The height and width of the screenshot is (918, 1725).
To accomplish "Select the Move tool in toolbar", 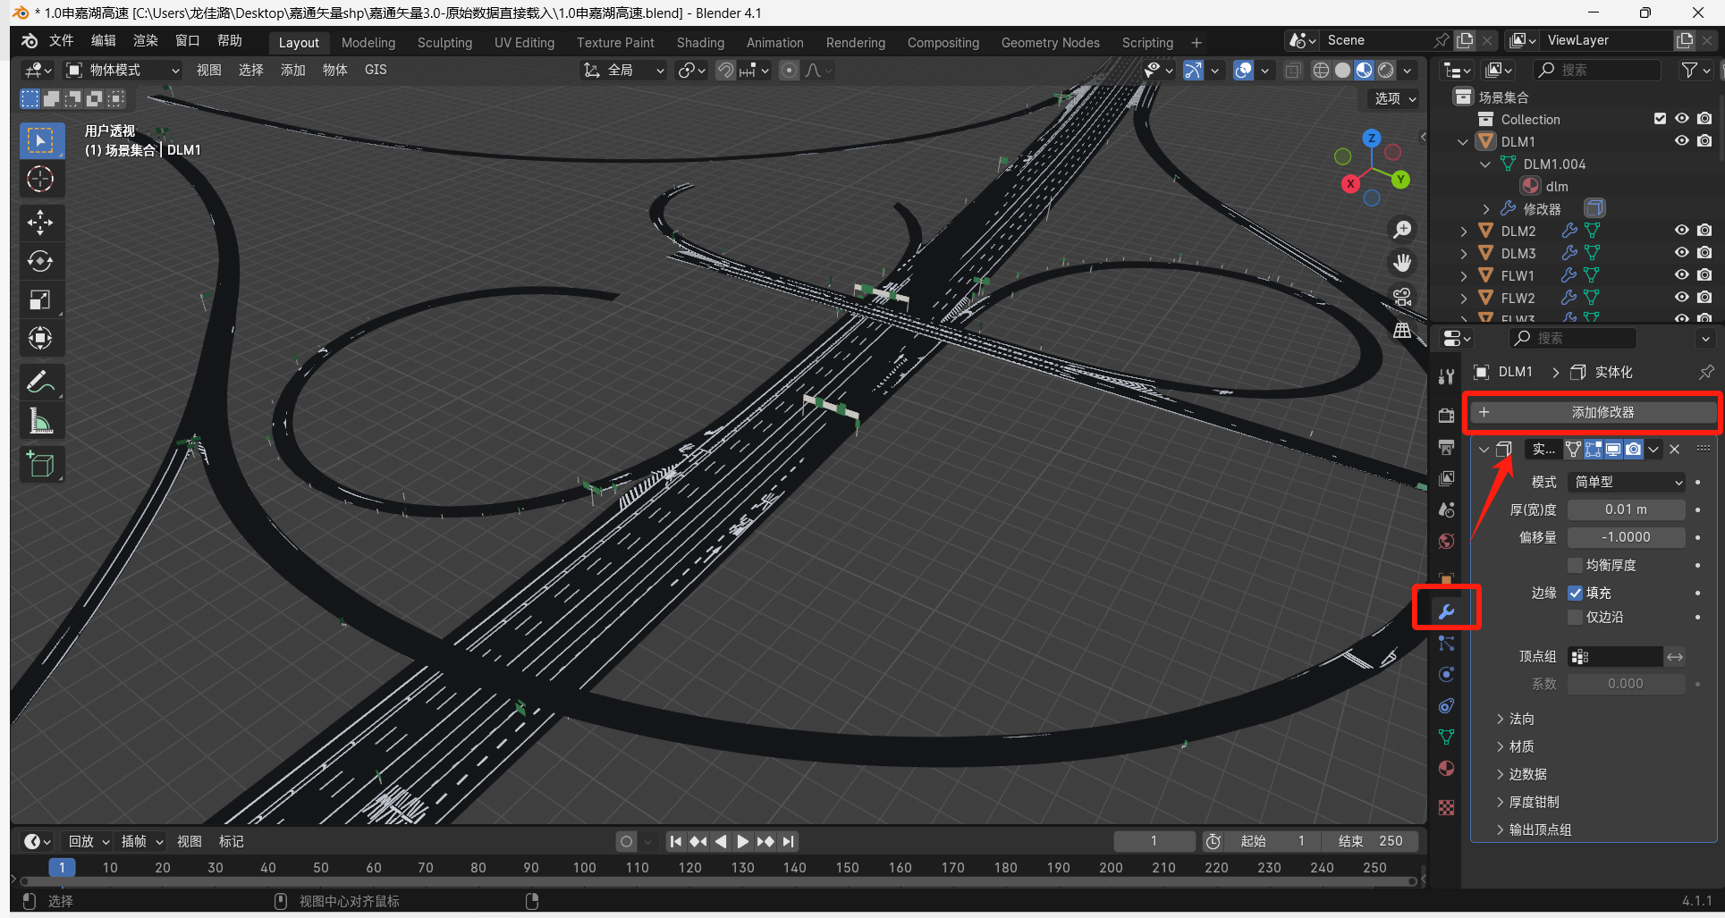I will [40, 222].
